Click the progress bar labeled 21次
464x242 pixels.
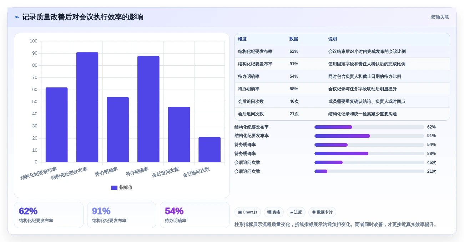(369, 171)
